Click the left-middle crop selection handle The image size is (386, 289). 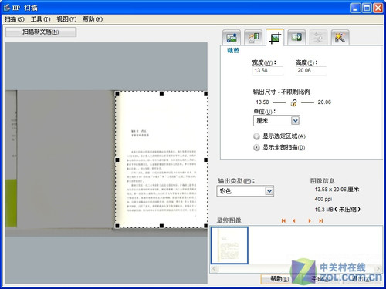(x=117, y=160)
